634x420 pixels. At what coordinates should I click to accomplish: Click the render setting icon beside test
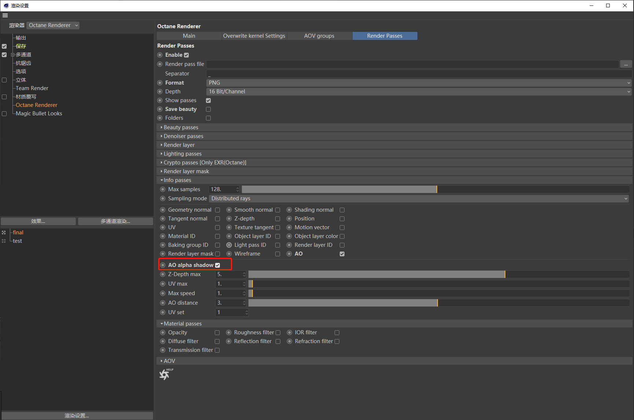(x=4, y=241)
